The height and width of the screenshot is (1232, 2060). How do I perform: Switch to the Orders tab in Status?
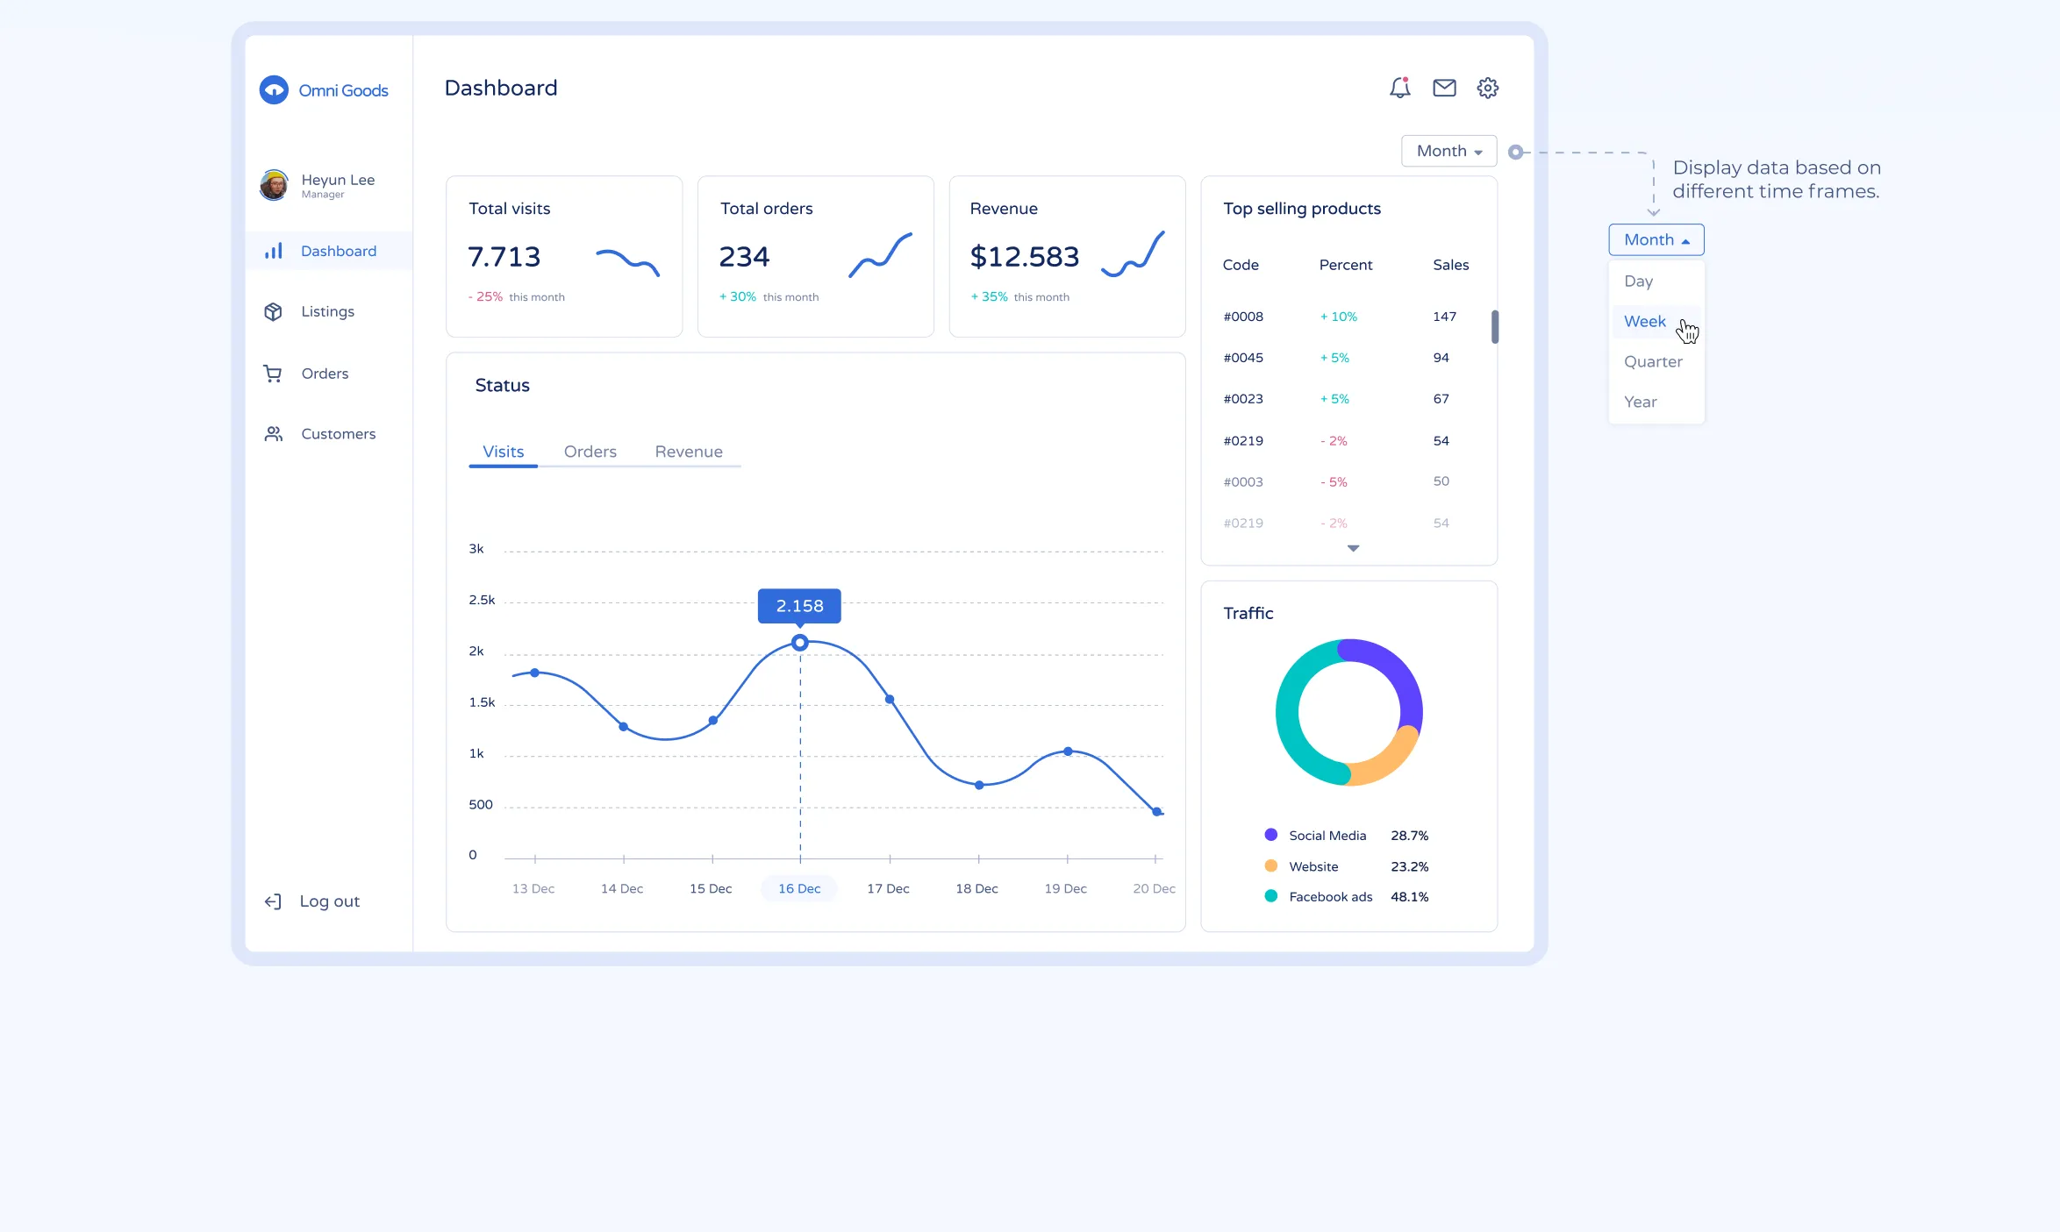click(590, 451)
